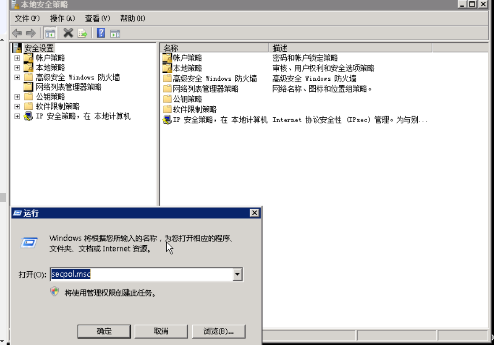Click the 公钥策略 folder icon in list
Screen dimensions: 494x345
coord(167,99)
